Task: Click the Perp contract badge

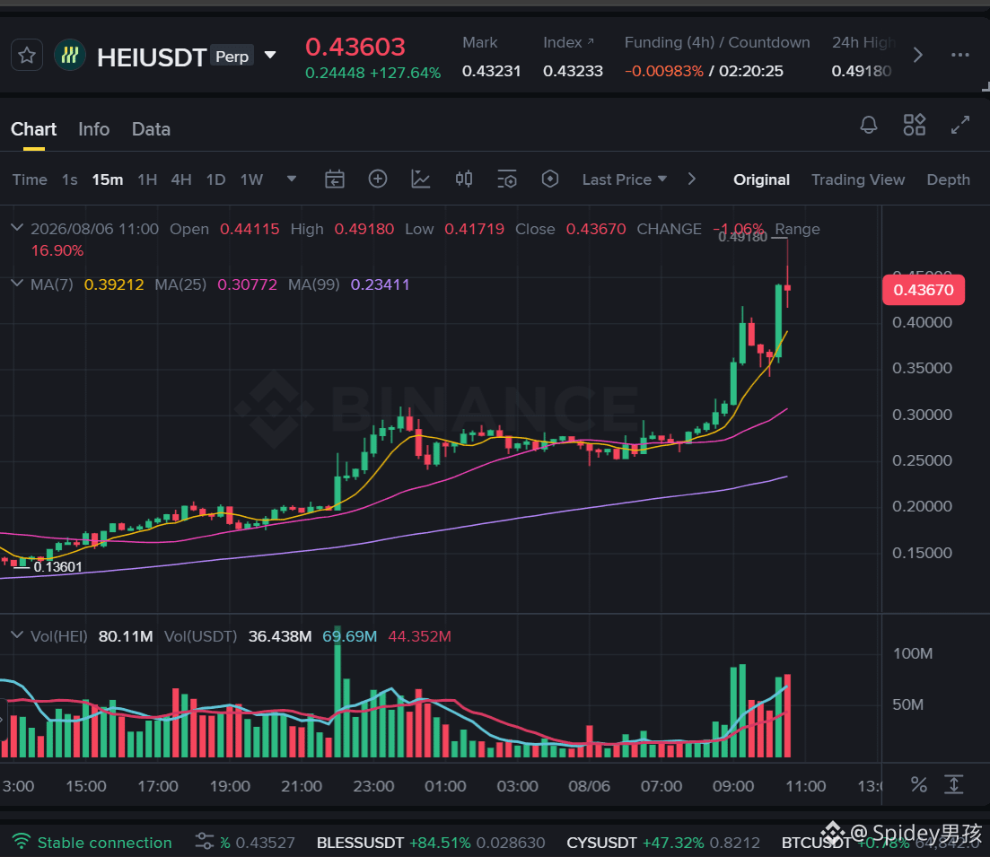Action: point(232,57)
